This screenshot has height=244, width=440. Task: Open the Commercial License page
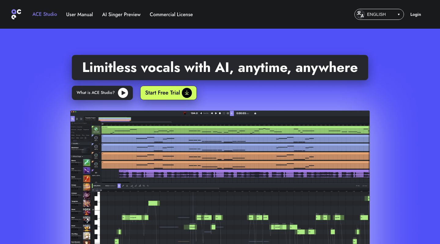171,14
